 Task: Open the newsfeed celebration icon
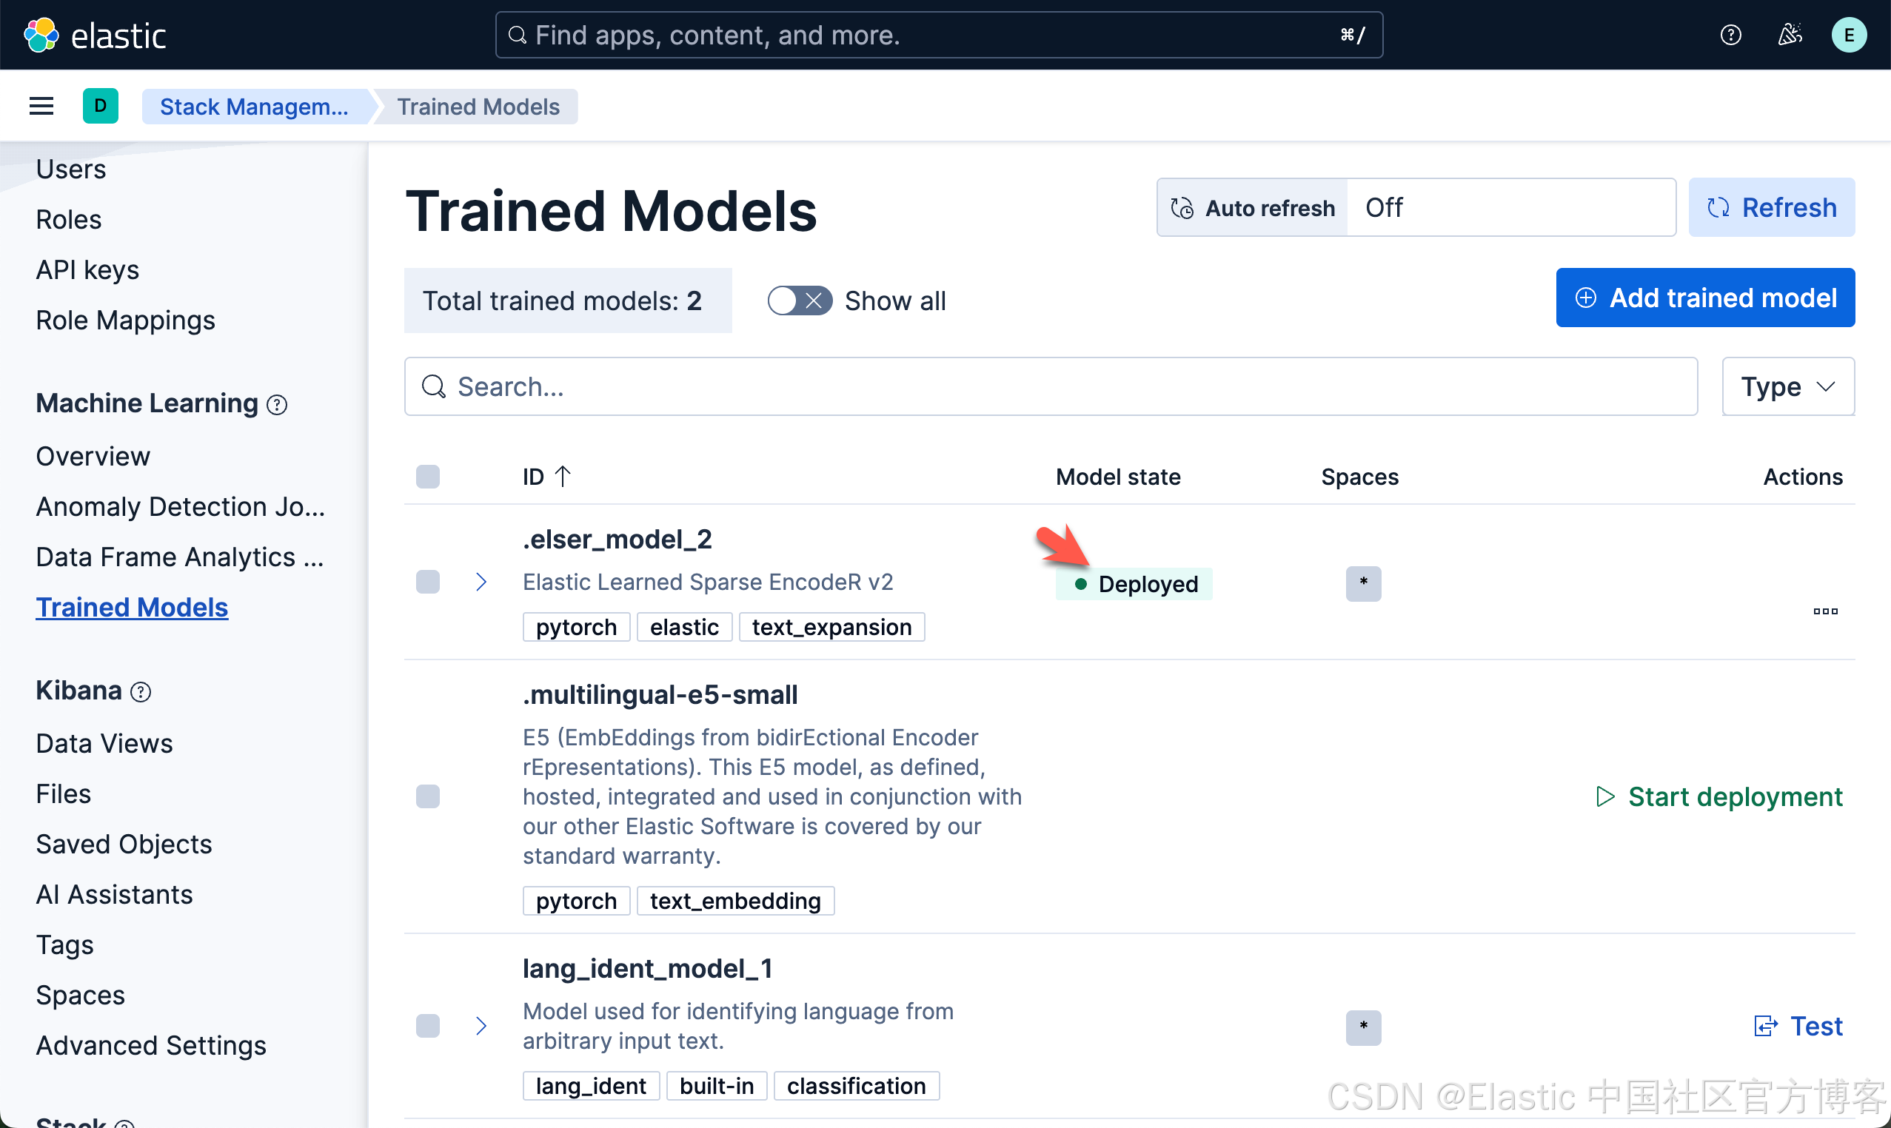pos(1790,35)
